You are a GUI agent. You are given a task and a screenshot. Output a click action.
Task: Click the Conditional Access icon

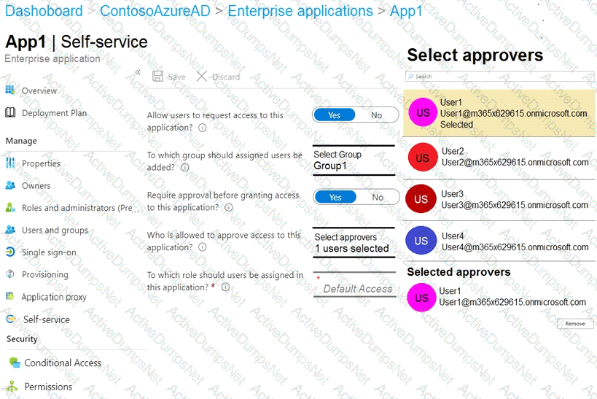(x=14, y=363)
